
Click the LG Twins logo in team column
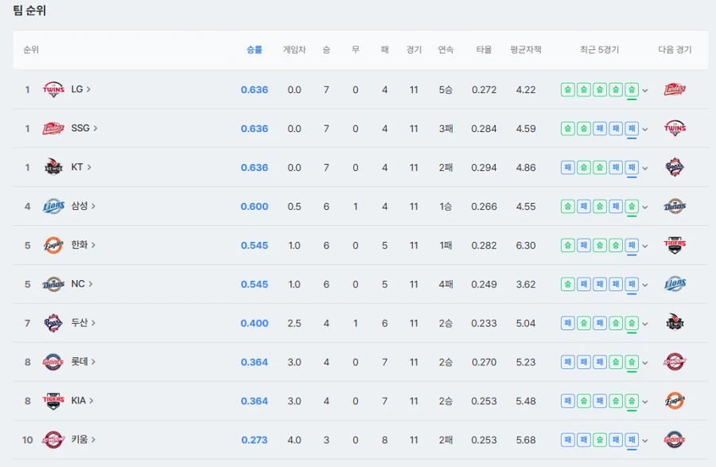point(53,89)
